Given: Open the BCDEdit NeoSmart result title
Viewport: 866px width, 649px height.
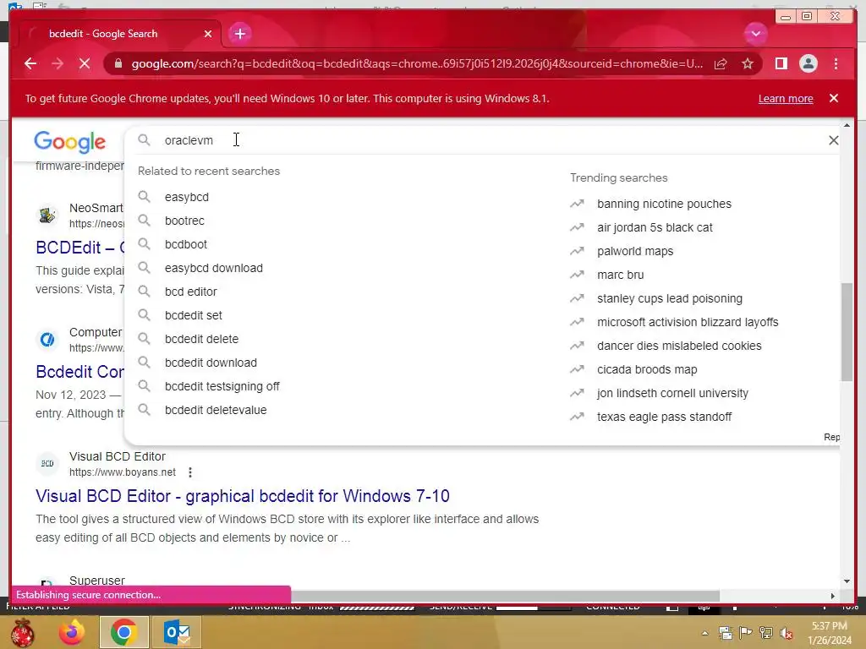Looking at the screenshot, I should pos(80,248).
